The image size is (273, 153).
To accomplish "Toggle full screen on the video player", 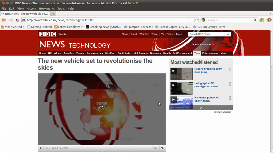I will point(162,148).
